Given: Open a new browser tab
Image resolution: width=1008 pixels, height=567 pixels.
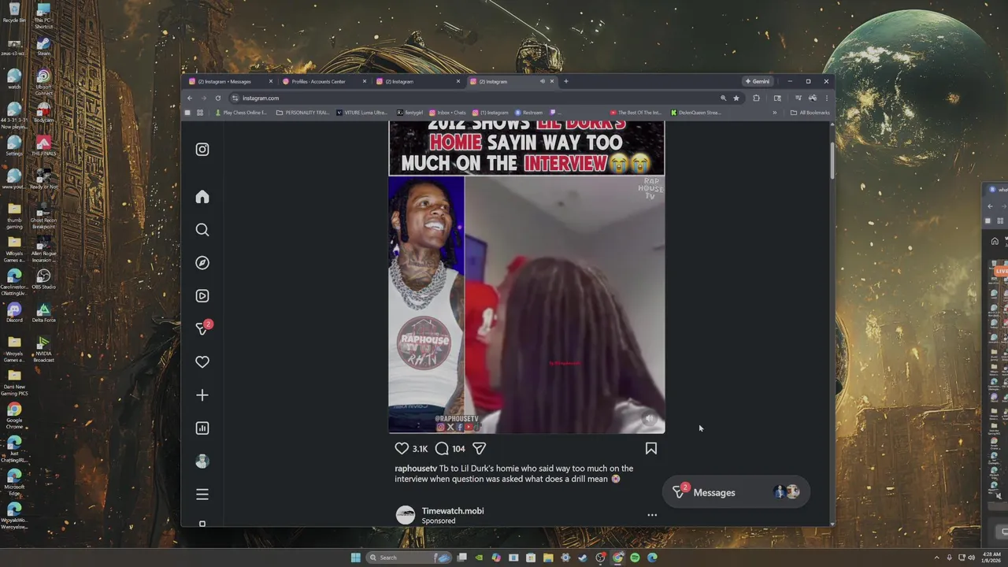Looking at the screenshot, I should tap(565, 81).
